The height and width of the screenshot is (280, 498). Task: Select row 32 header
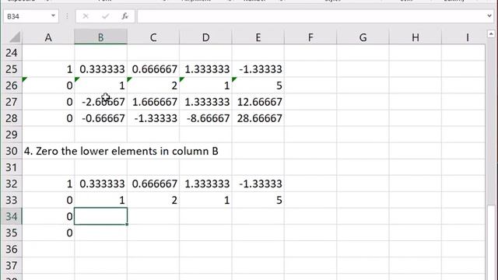pos(12,184)
